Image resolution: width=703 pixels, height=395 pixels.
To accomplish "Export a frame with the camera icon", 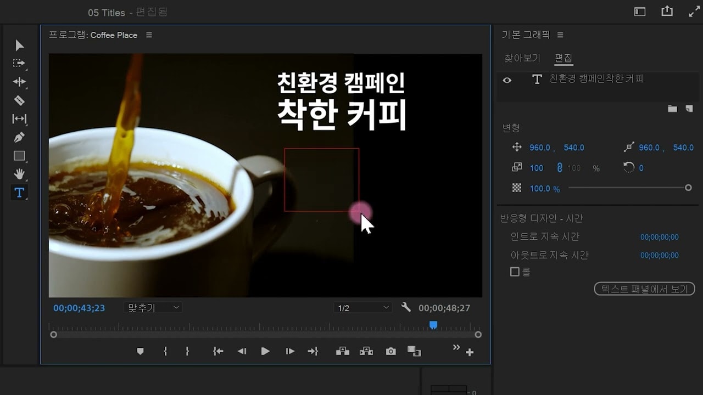I will pos(390,351).
